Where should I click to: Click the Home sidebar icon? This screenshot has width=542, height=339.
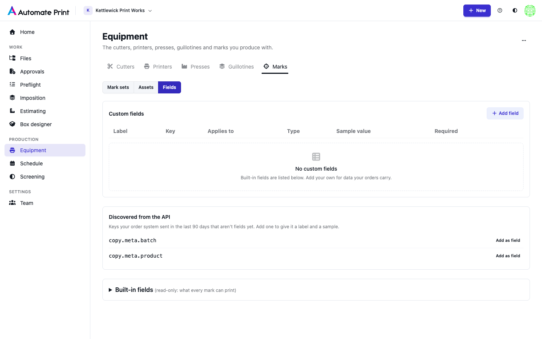coord(12,32)
